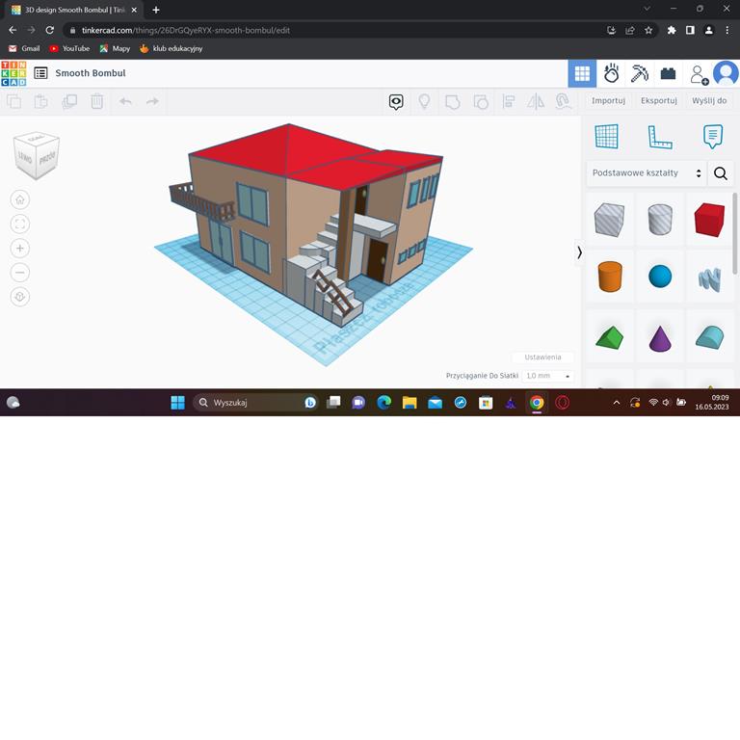Open the snap grid 1,0 mm dropdown
Screen dimensions: 740x740
(x=548, y=376)
